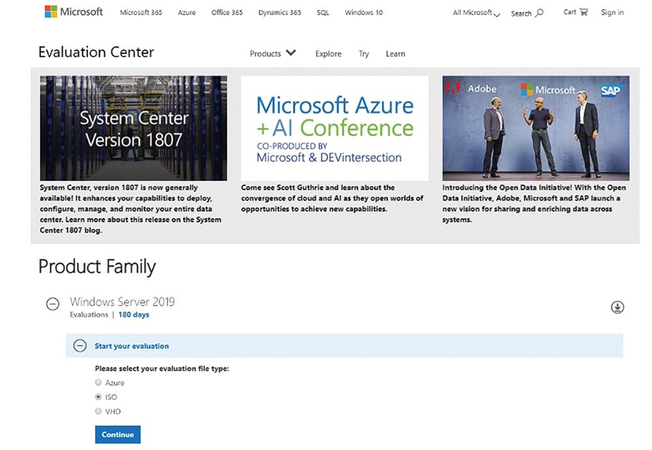Viewport: 652px width, 450px height.
Task: Click the Start your evaluation link
Action: click(x=132, y=346)
